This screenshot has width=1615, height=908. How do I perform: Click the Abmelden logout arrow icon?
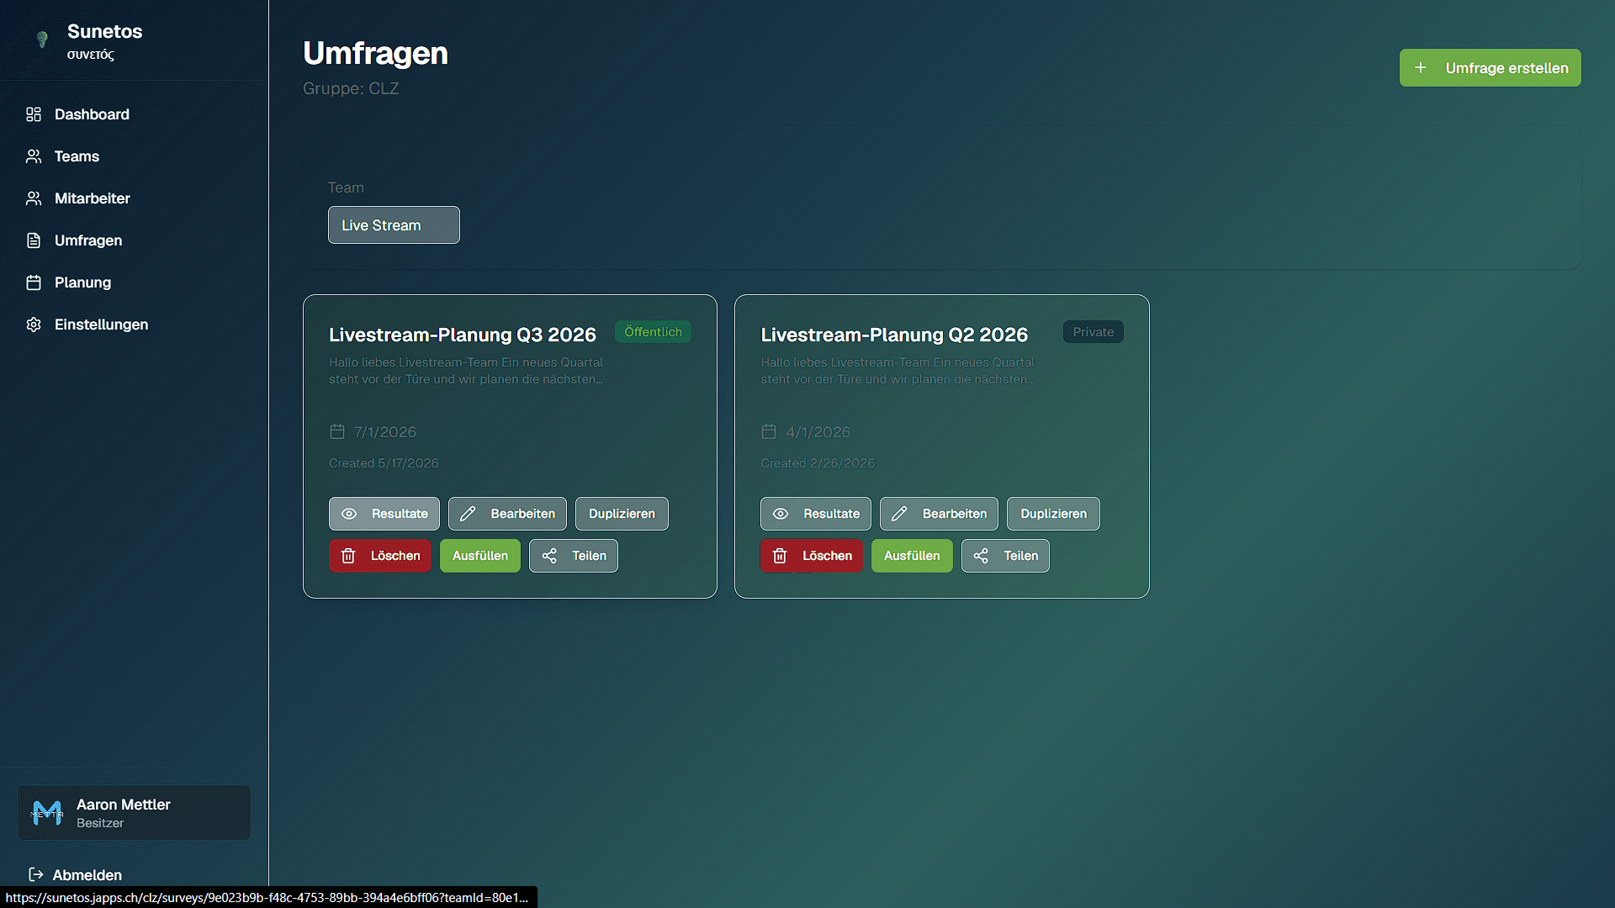35,874
